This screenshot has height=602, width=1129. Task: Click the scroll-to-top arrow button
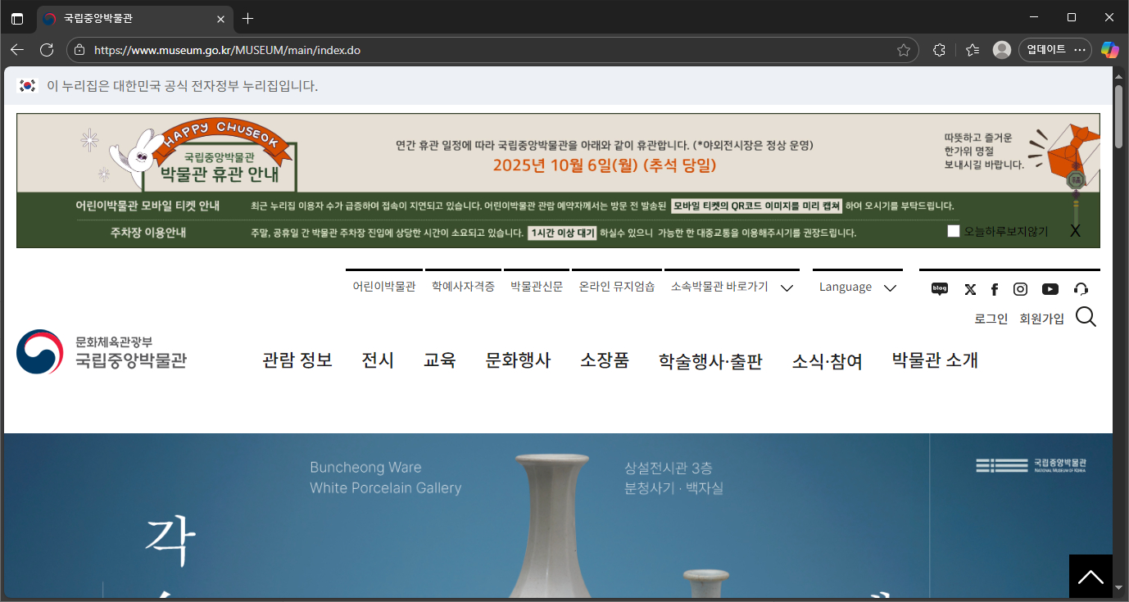pyautogui.click(x=1090, y=577)
